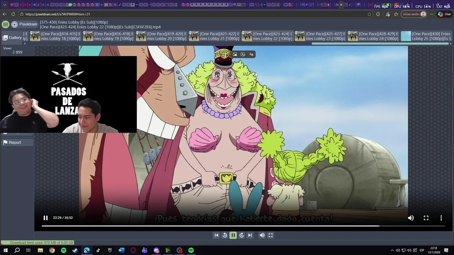Click the file list horizontal scrollbar
This screenshot has height=255, width=454.
[380, 44]
